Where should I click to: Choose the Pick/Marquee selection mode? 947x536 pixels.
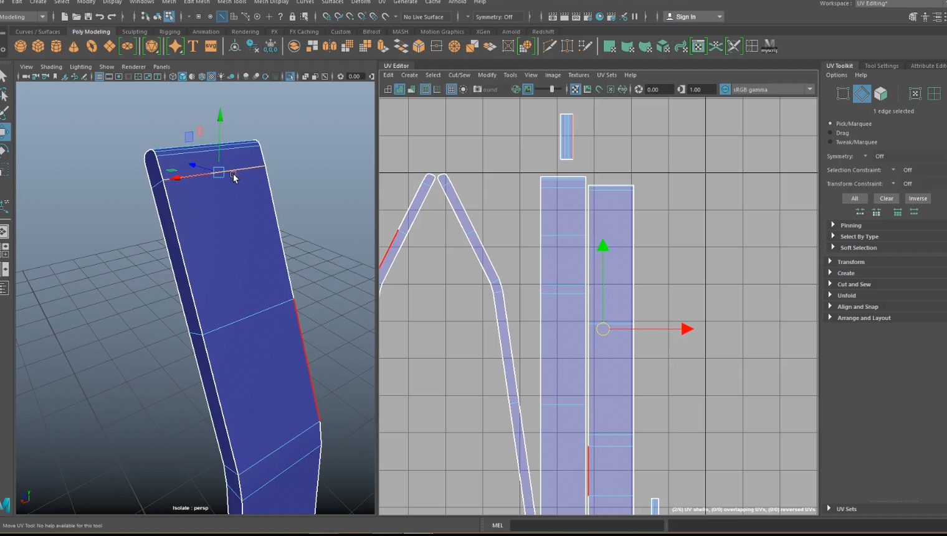click(830, 123)
